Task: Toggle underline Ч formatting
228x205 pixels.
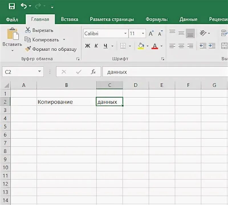Action: pyautogui.click(x=105, y=46)
